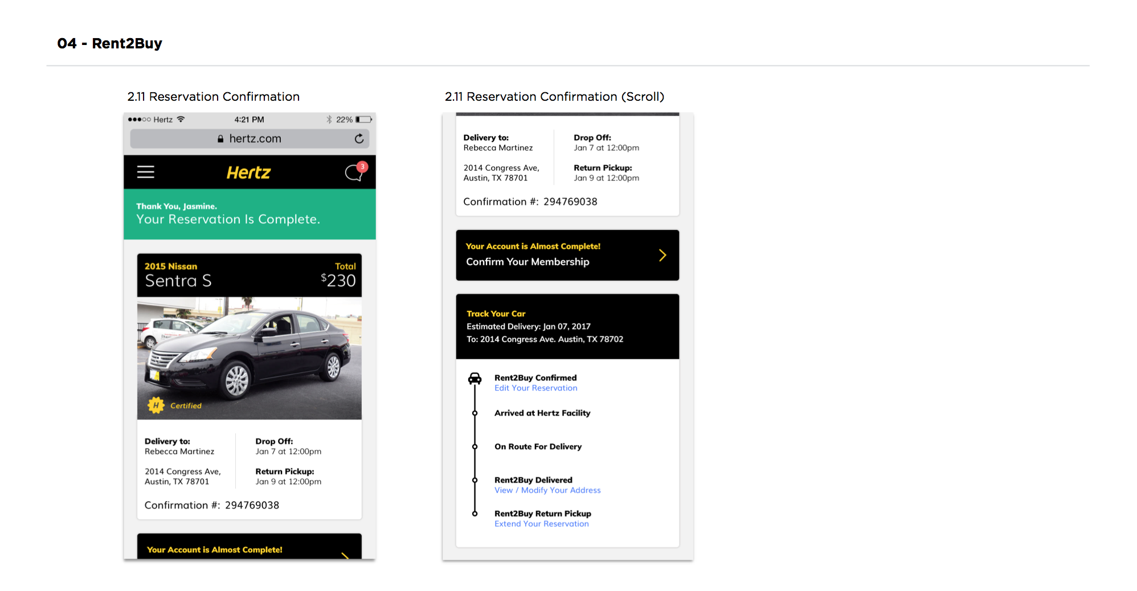Open chevron on Confirm Your Membership banner
Screen dimensions: 1137x591
[x=662, y=255]
